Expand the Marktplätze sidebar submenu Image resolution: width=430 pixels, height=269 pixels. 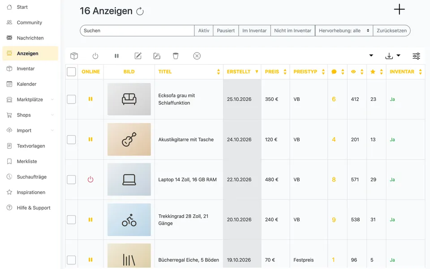point(52,100)
